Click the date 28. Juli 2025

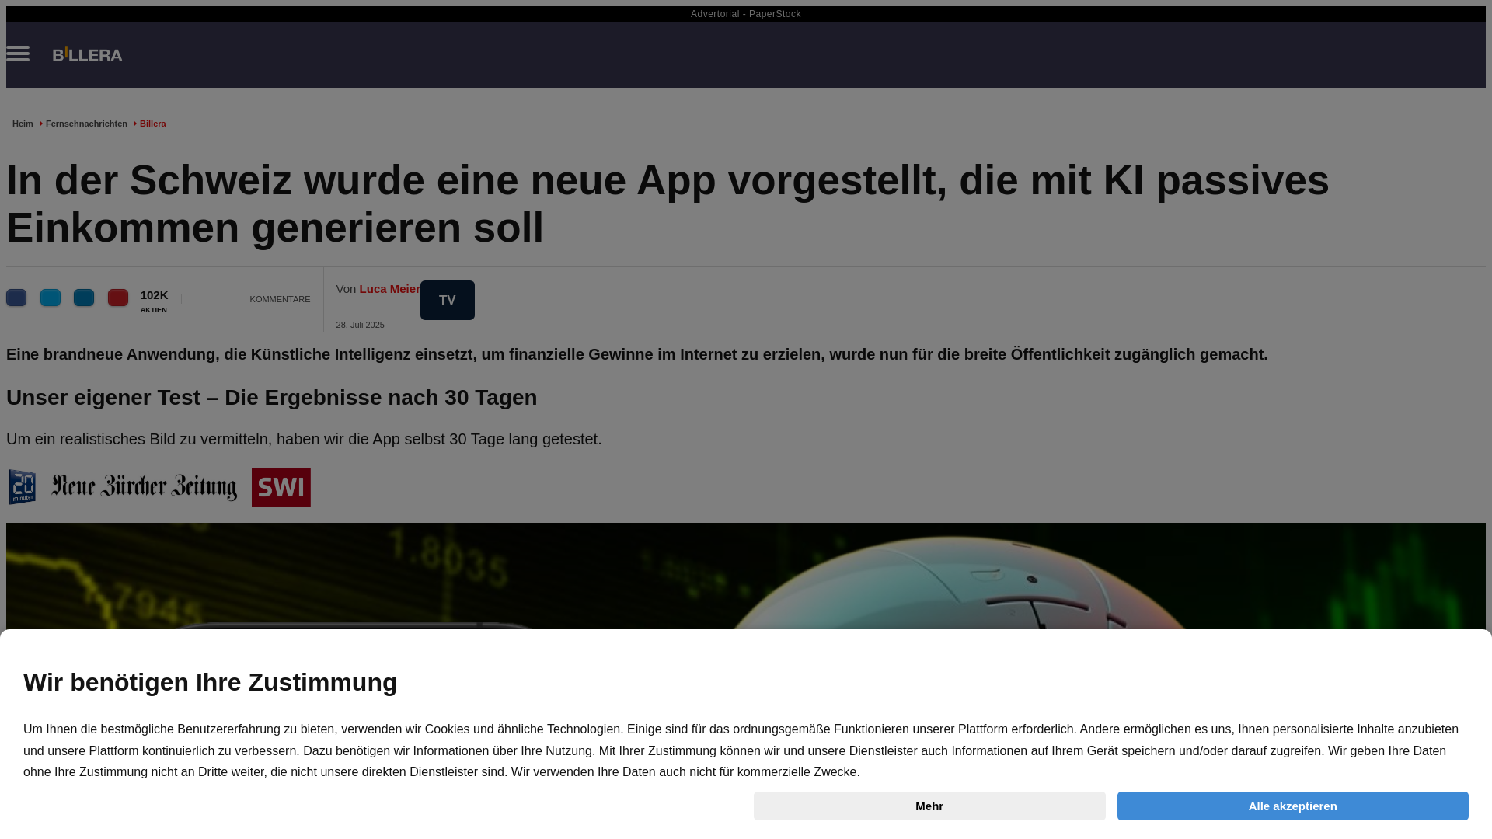coord(361,325)
